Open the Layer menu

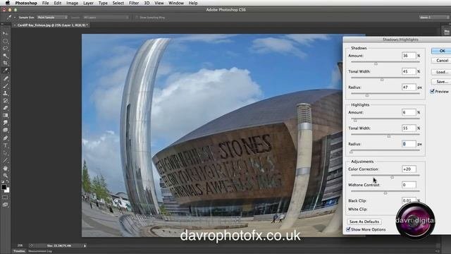[x=88, y=3]
